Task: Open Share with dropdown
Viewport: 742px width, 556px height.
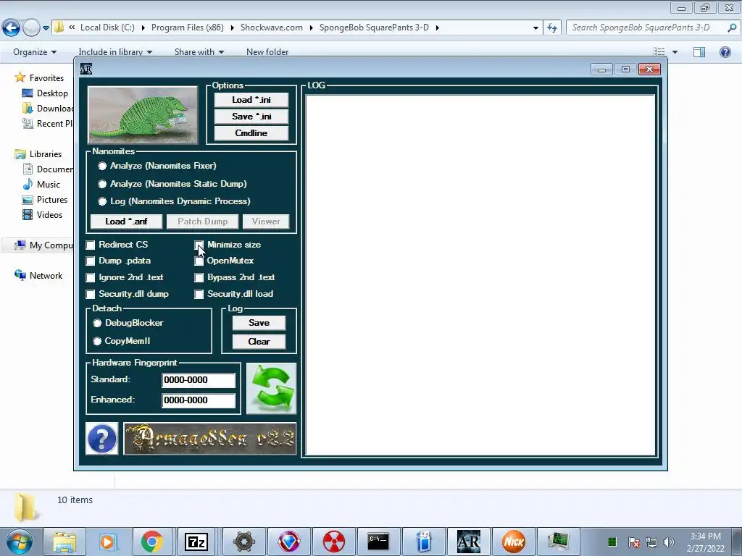Action: (199, 52)
